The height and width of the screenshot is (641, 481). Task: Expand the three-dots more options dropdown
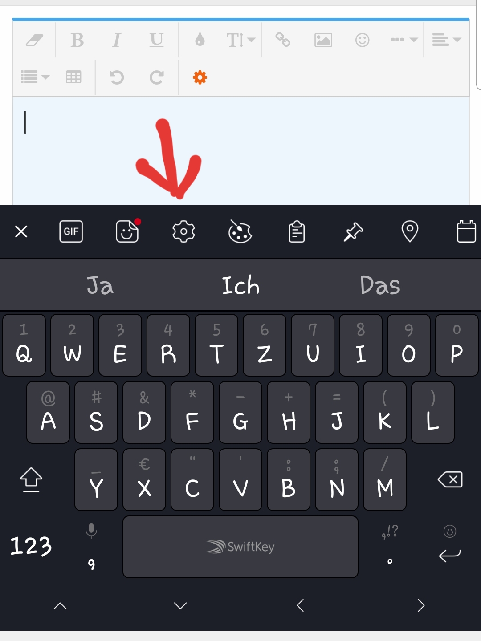pos(404,40)
